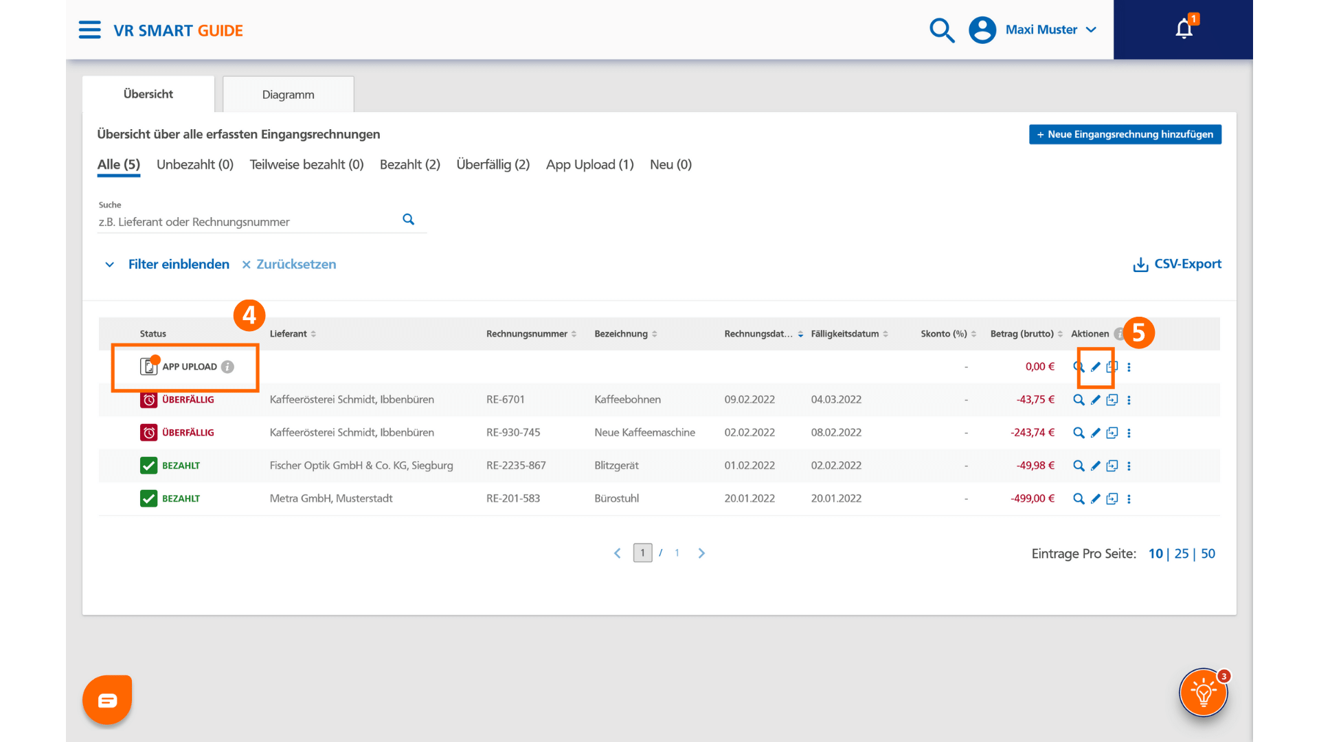View details of invoice RE-201-583

pyautogui.click(x=1079, y=499)
